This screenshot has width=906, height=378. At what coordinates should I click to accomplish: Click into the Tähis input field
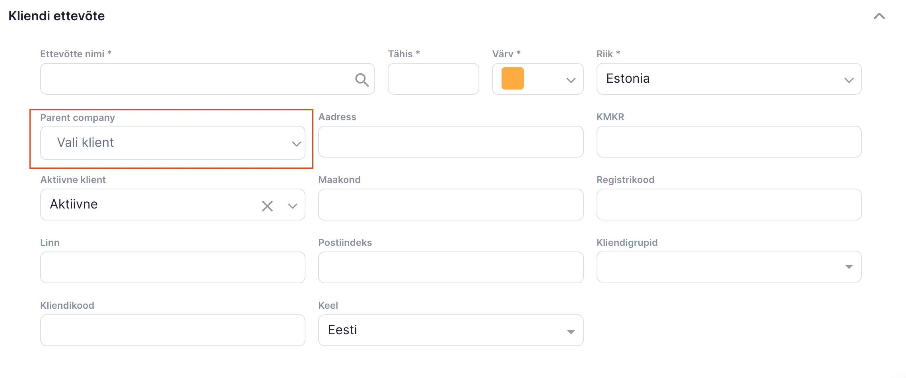(433, 79)
